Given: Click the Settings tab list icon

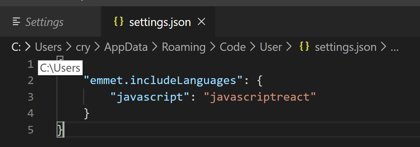Looking at the screenshot, I should pos(16,22).
